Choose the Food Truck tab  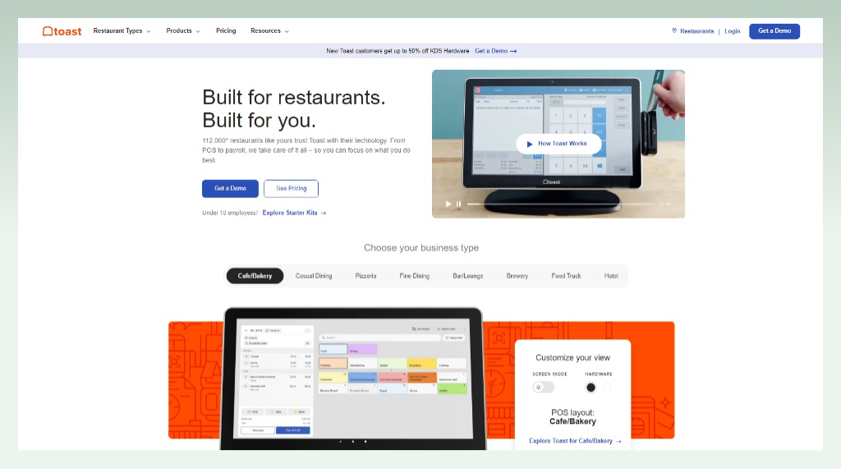tap(566, 276)
